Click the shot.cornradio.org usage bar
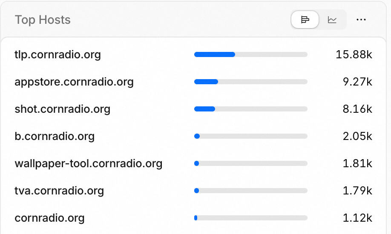391x234 pixels. (250, 109)
